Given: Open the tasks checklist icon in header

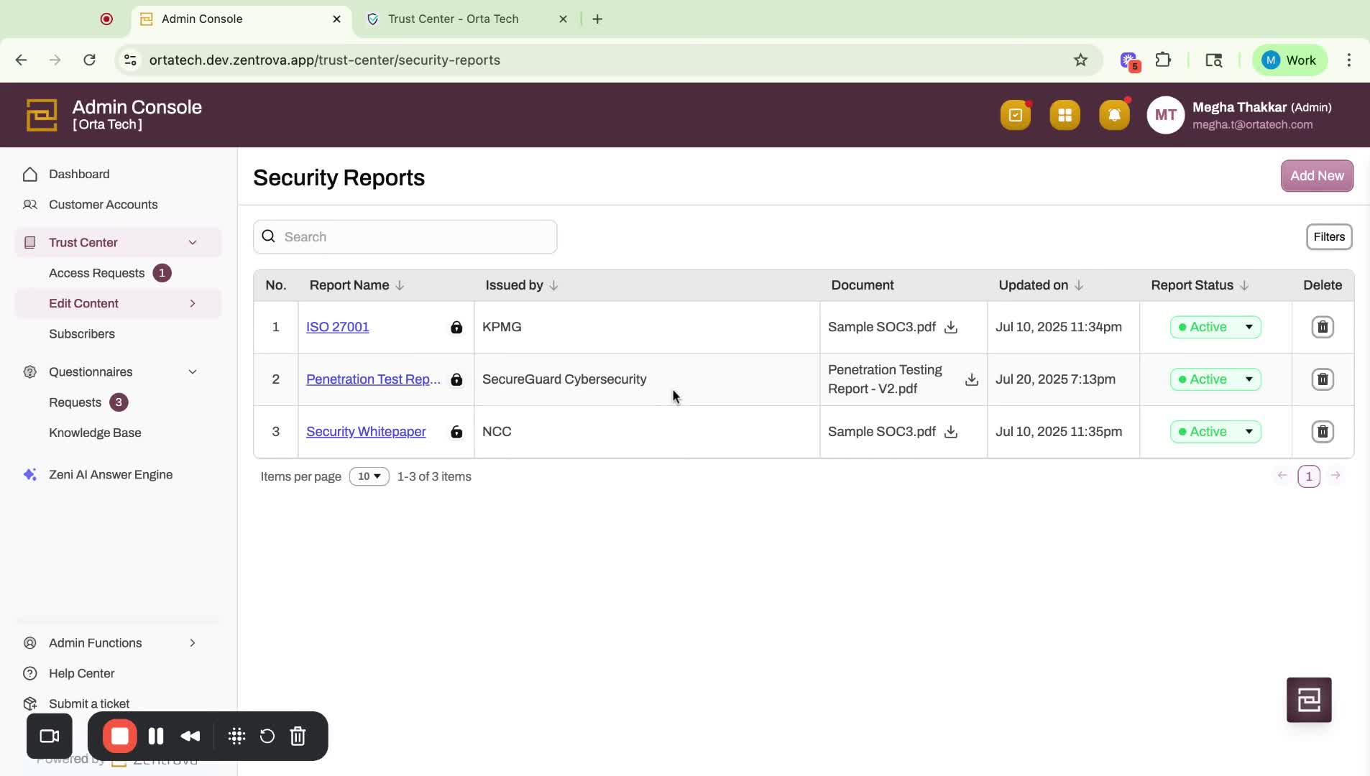Looking at the screenshot, I should (x=1015, y=115).
